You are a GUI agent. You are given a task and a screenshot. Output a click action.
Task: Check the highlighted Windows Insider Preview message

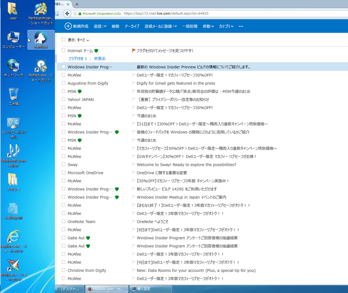(x=63, y=67)
